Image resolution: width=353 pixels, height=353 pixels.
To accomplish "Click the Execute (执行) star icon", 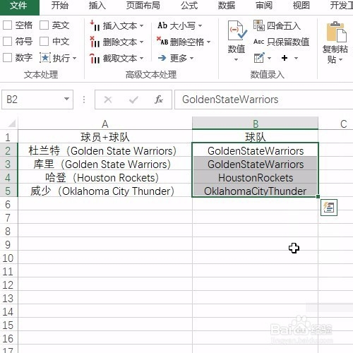I will point(45,58).
